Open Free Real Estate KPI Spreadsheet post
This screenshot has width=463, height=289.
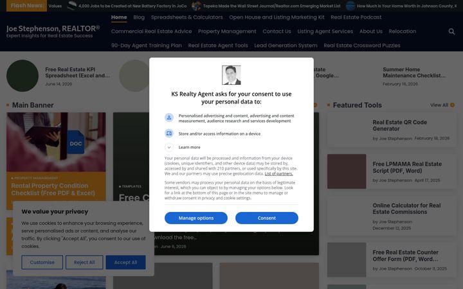click(x=77, y=73)
